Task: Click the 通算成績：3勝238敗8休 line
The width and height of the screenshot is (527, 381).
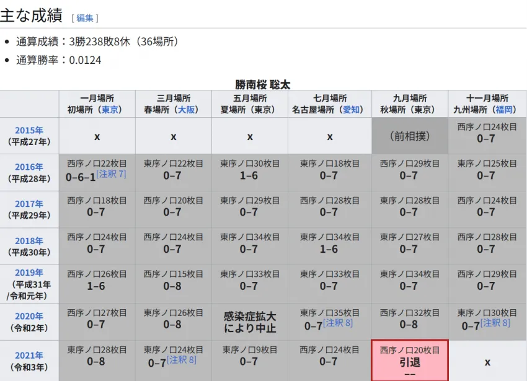Action: pos(97,42)
